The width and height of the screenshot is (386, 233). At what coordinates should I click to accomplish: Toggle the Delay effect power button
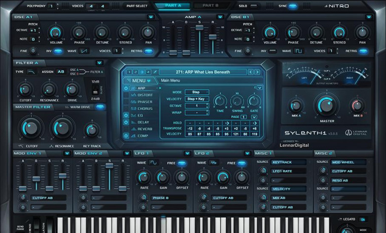coord(126,122)
